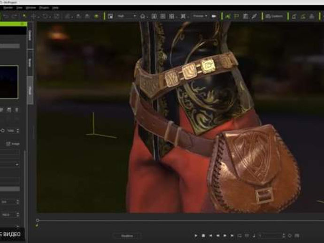Click the frame number stepper arrows
The image size is (324, 243).
pos(284,235)
